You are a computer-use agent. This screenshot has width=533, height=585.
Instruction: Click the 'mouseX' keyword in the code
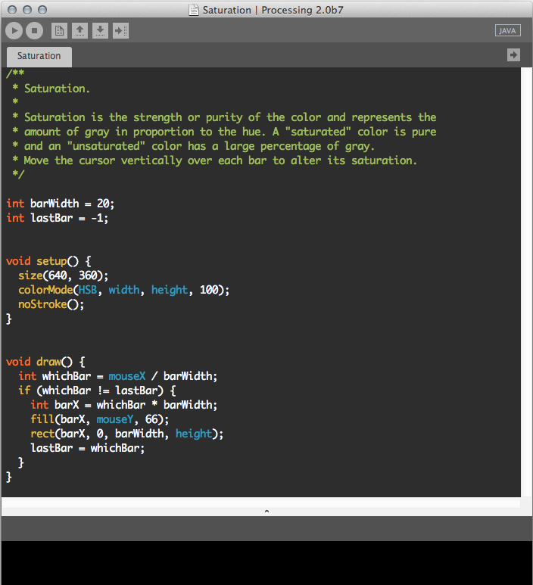[x=127, y=376]
